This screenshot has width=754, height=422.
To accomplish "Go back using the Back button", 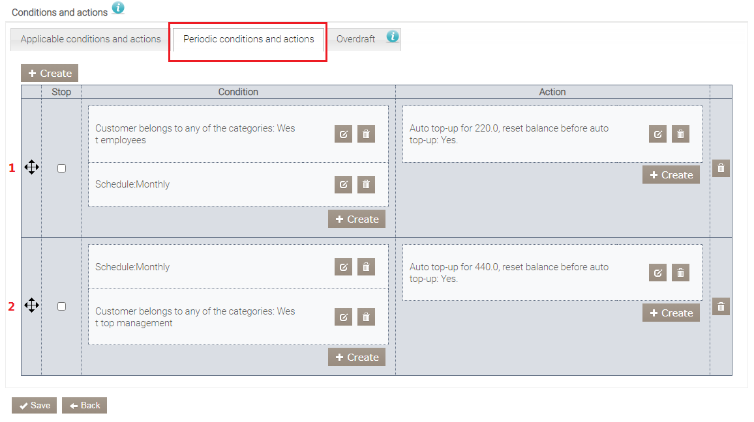I will click(x=84, y=405).
